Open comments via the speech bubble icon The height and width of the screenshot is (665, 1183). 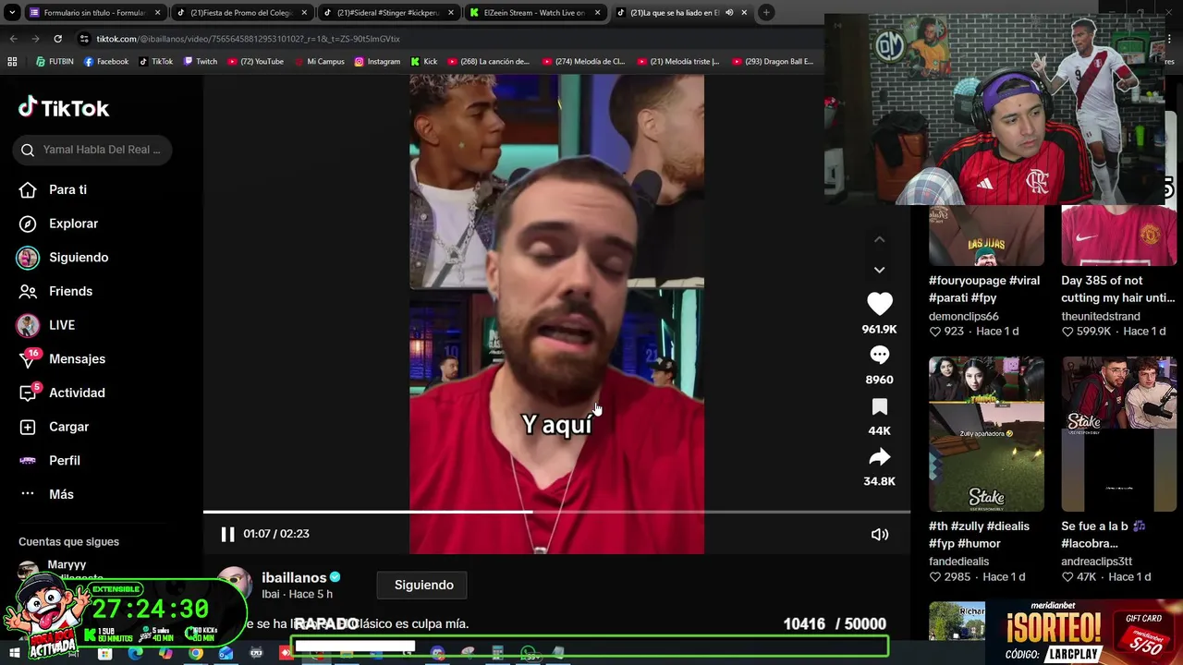880,355
